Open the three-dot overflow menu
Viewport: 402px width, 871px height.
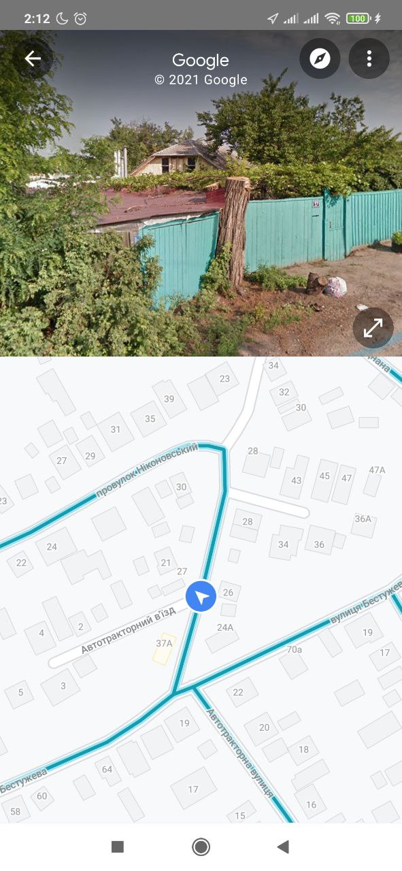pos(369,59)
